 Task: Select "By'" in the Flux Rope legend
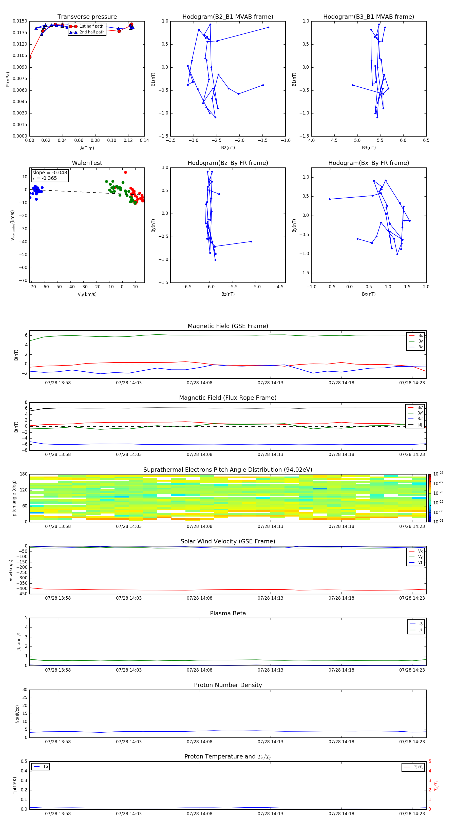[x=415, y=413]
